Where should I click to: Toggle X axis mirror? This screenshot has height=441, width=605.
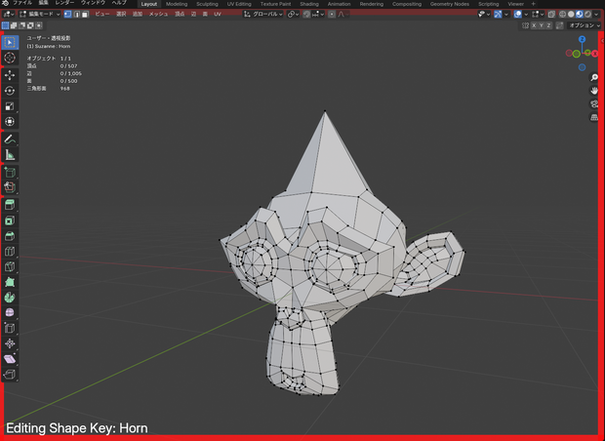pos(534,25)
